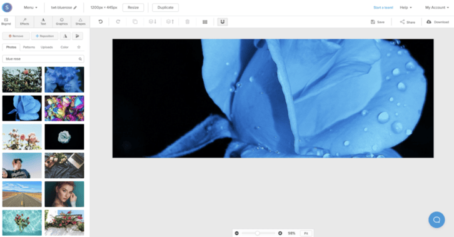
Task: Edit the twt-bluerose file name
Action: click(x=64, y=8)
